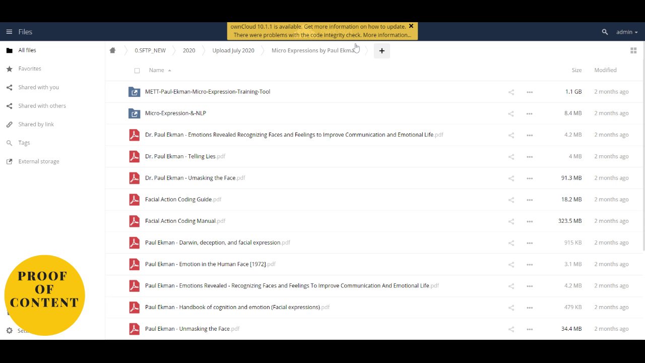
Task: Open Dr. Paul Ekman Emotions Revealed PDF
Action: click(x=294, y=135)
